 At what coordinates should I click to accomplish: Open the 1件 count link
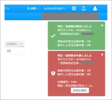[9, 51]
